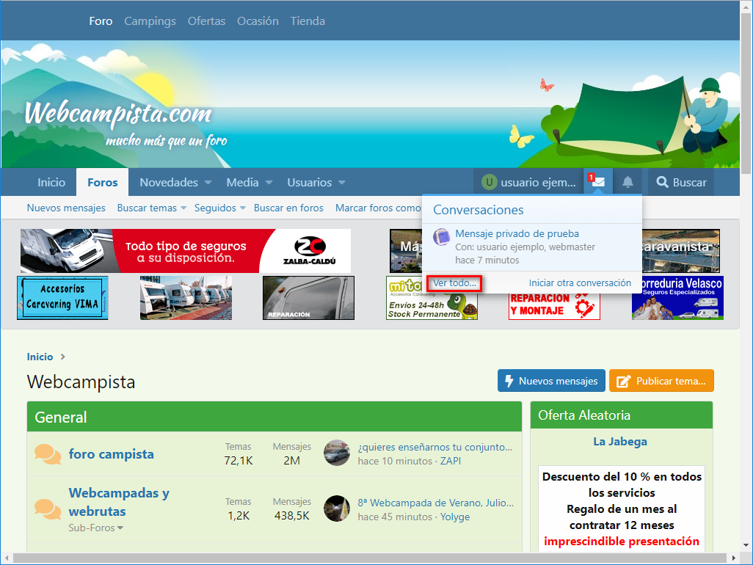Click the Accesorios Caravaning VIMA banner
Viewport: 753px width, 565px height.
pyautogui.click(x=62, y=298)
